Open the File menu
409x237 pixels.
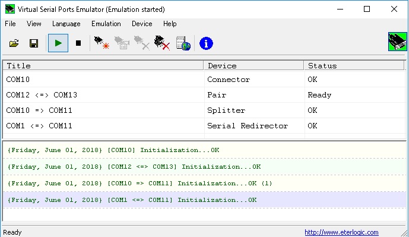(x=10, y=24)
